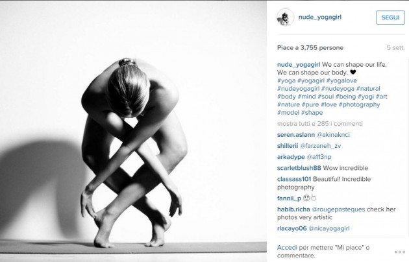Click the '5 sett.' post timestamp
Image resolution: width=409 pixels, height=262 pixels.
click(395, 47)
